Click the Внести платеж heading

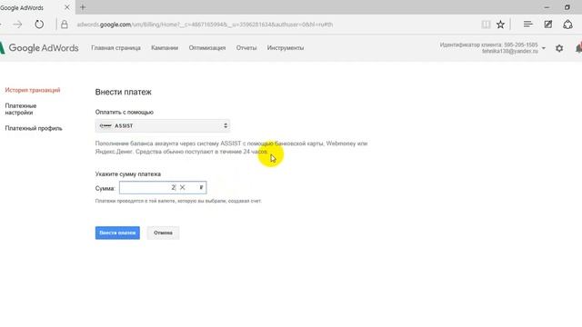pyautogui.click(x=124, y=92)
